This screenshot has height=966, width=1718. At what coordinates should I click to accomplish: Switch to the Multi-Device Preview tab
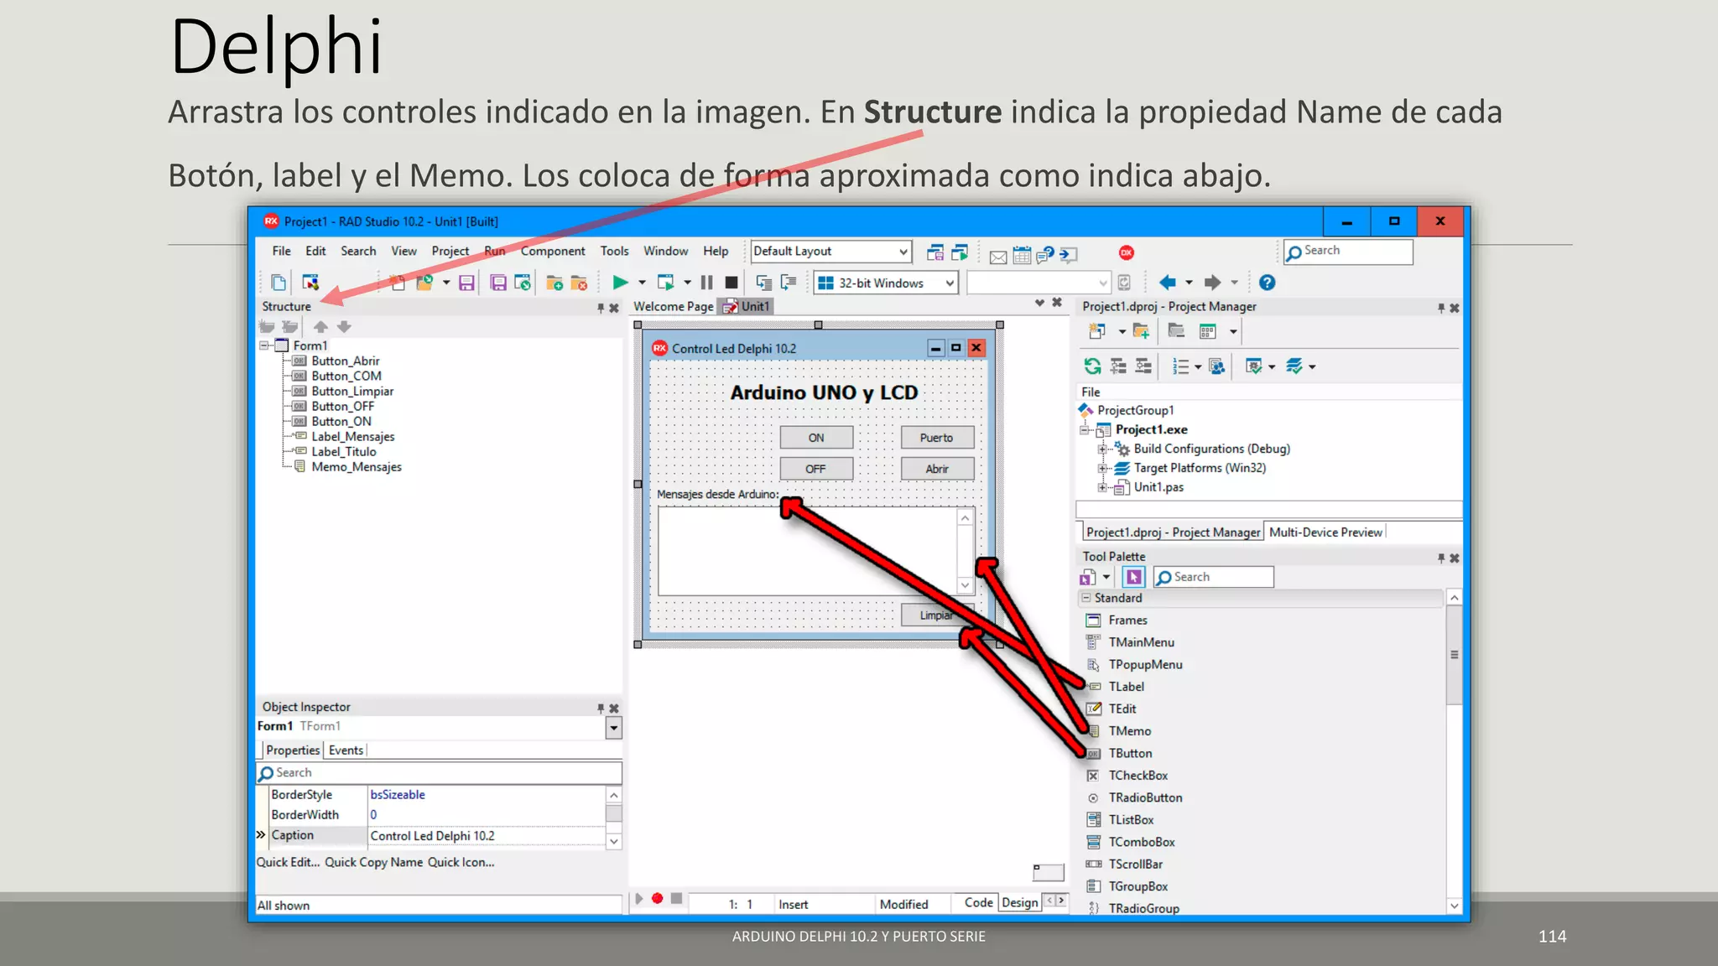point(1325,532)
